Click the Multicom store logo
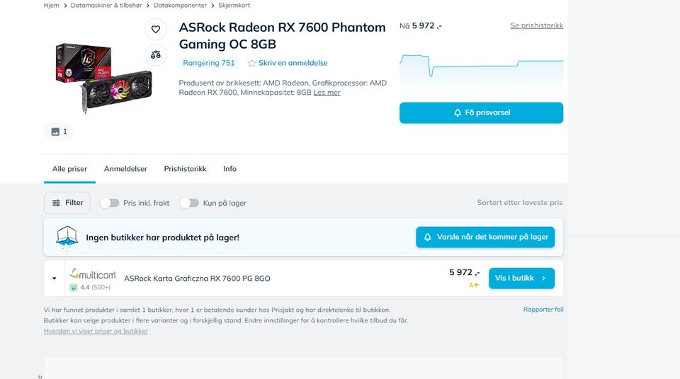This screenshot has width=680, height=379. (92, 273)
